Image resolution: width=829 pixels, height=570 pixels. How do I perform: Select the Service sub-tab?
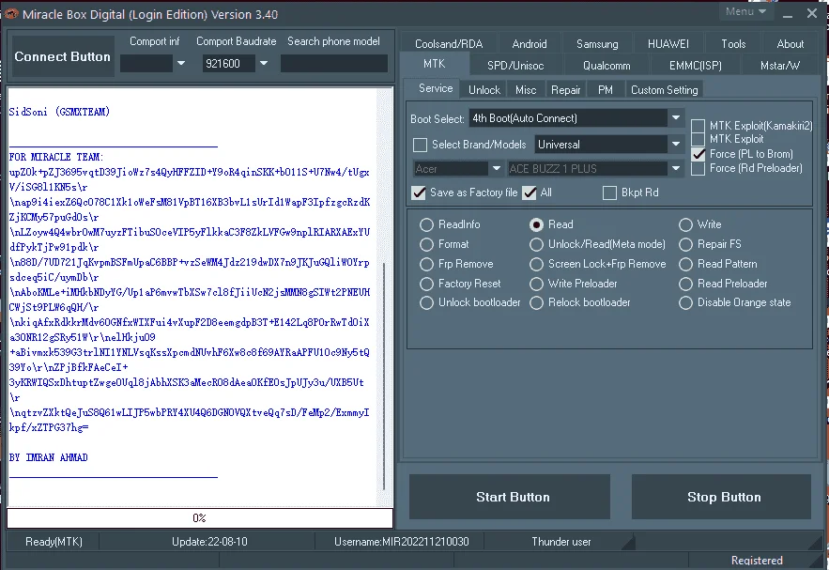coord(436,88)
